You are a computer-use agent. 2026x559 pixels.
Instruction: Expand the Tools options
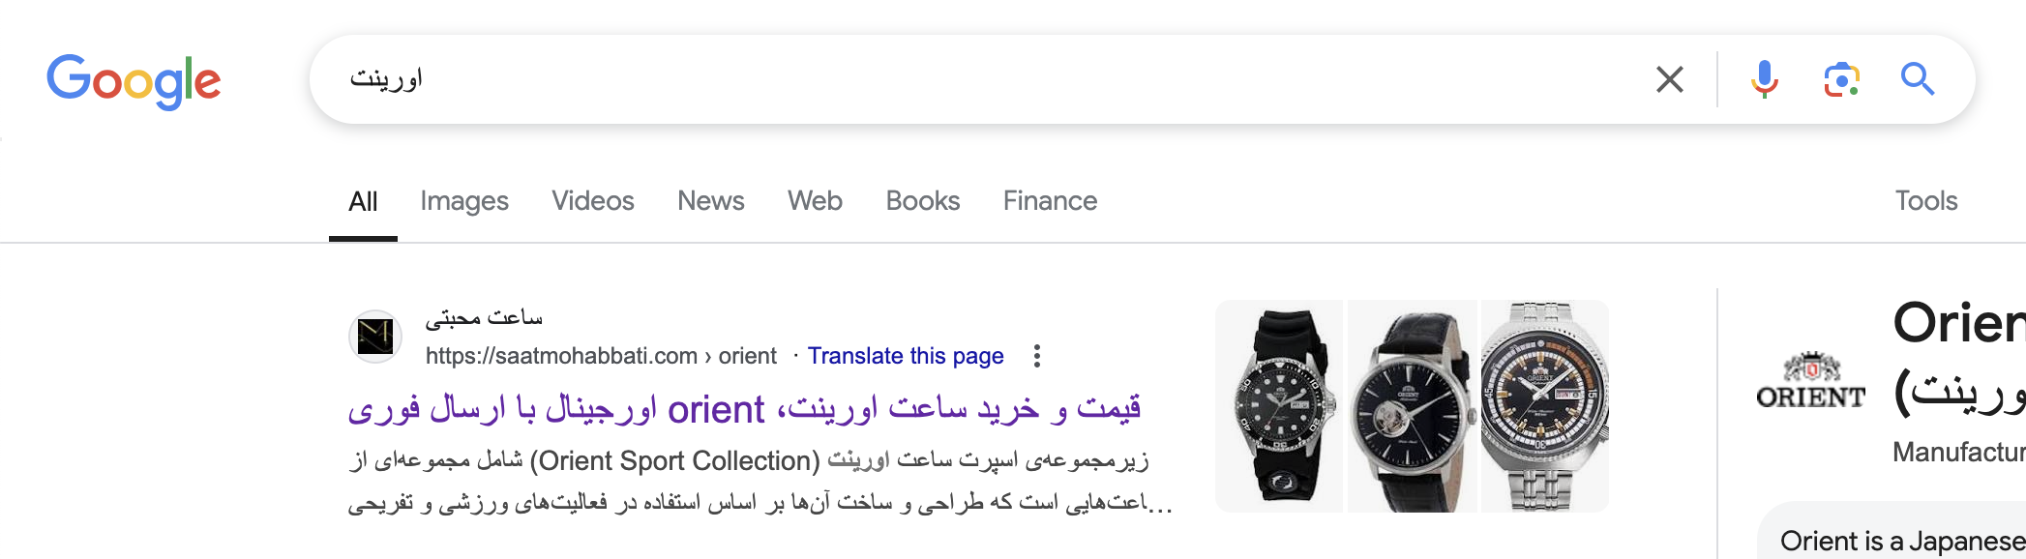(1926, 201)
